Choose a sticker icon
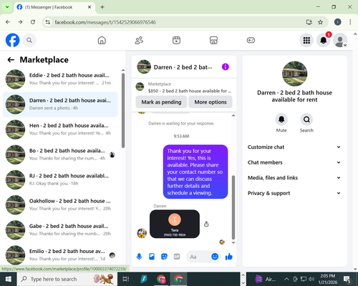 coord(164,257)
